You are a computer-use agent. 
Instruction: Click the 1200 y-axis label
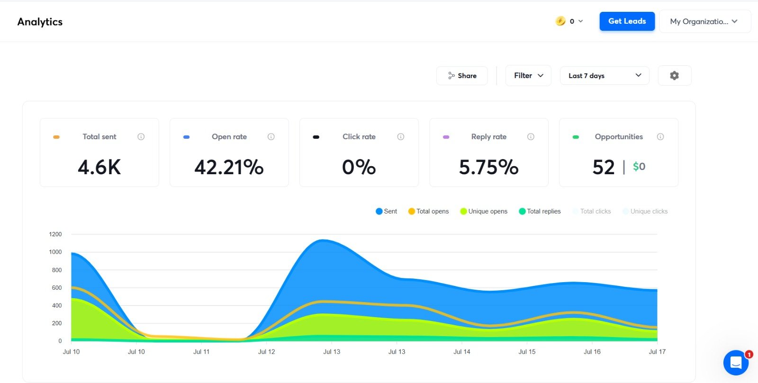click(55, 234)
